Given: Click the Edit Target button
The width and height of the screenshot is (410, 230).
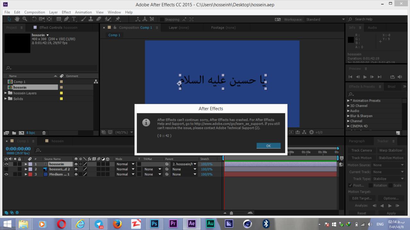Looking at the screenshot, I should point(362,198).
